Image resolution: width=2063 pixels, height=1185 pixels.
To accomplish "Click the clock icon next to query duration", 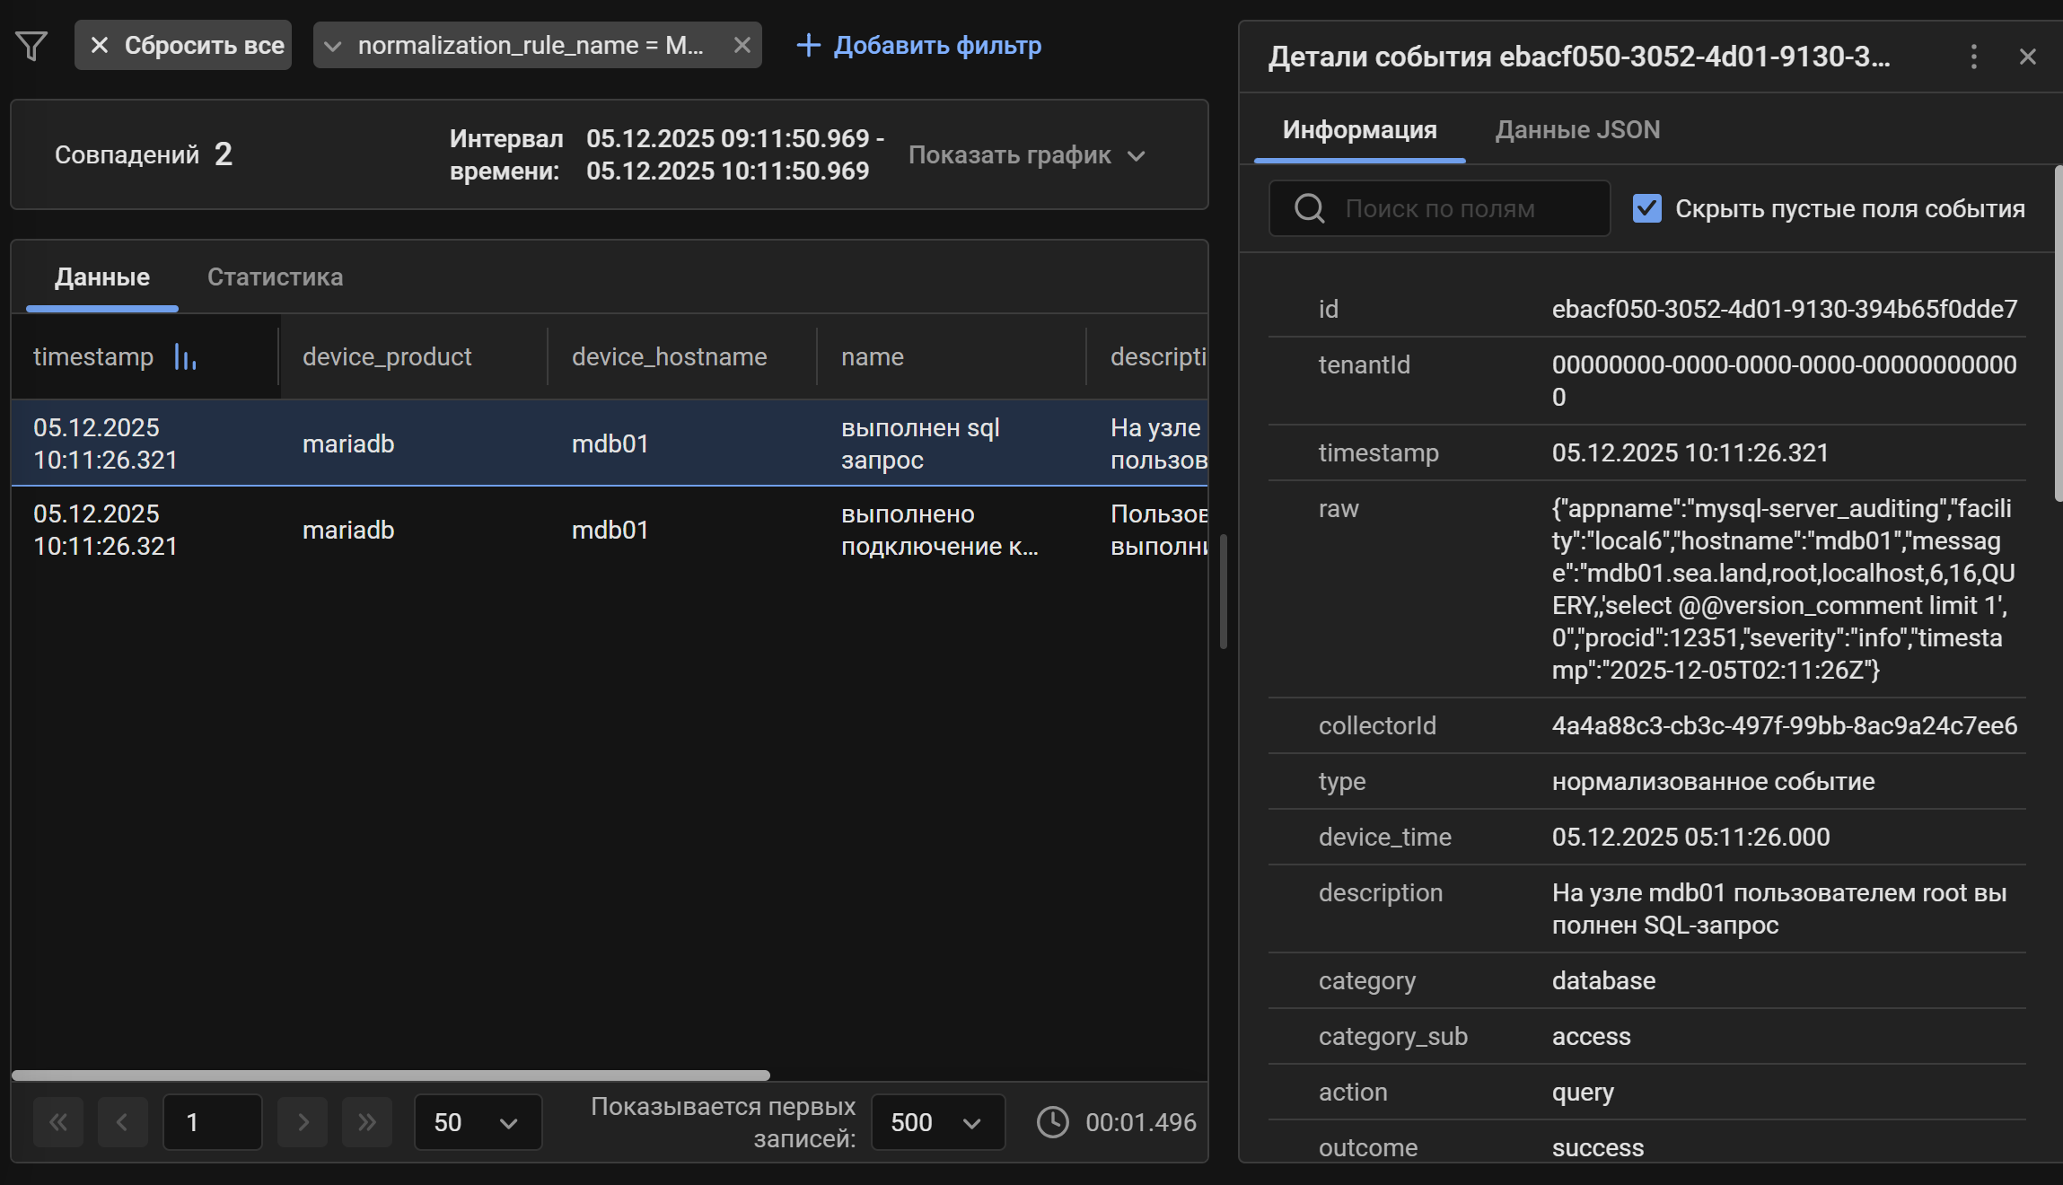I will point(1052,1121).
